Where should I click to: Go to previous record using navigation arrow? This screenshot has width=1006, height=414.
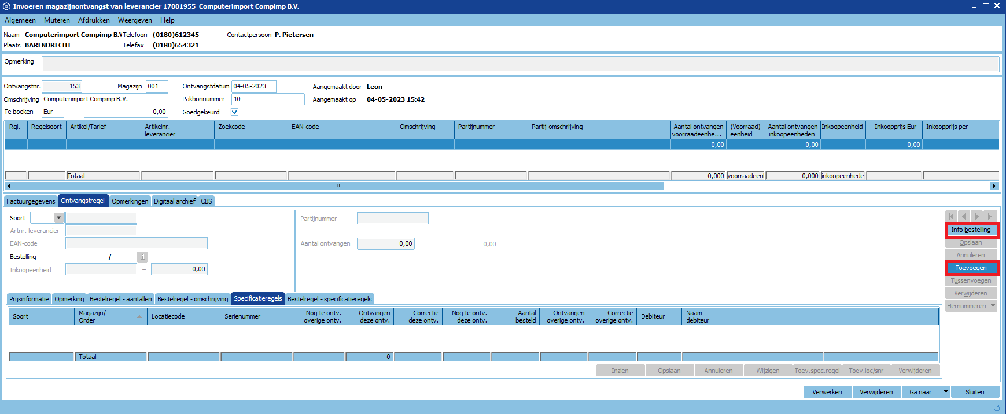click(x=964, y=216)
